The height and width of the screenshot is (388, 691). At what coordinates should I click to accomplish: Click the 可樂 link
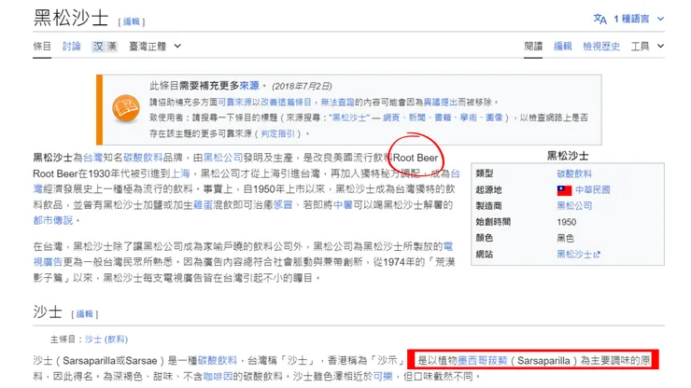383,377
